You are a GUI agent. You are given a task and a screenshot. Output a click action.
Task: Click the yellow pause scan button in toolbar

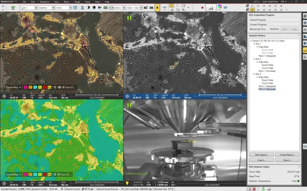pos(157,8)
